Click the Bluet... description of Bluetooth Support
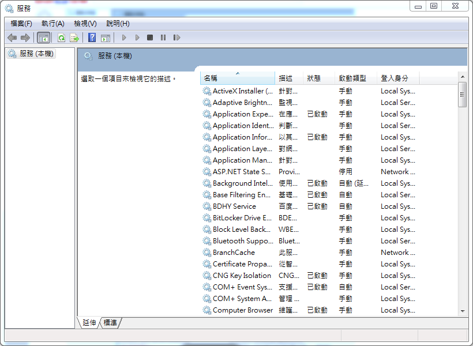 (290, 241)
